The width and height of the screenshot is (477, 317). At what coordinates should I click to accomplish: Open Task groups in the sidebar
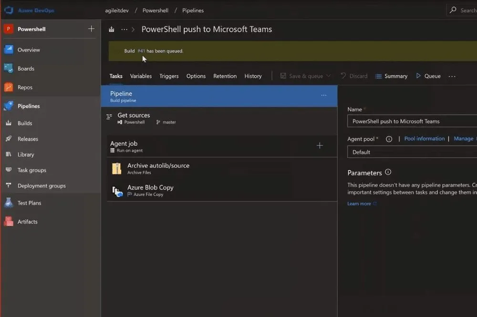click(31, 170)
